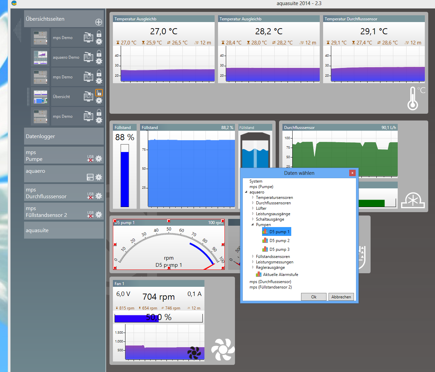Expand the Lüfter tree node
Viewport: 435px width, 372px height.
coord(253,208)
